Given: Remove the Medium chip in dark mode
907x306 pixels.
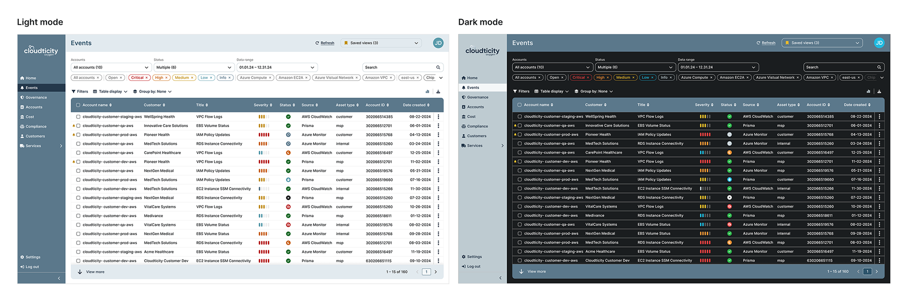Looking at the screenshot, I should (633, 77).
